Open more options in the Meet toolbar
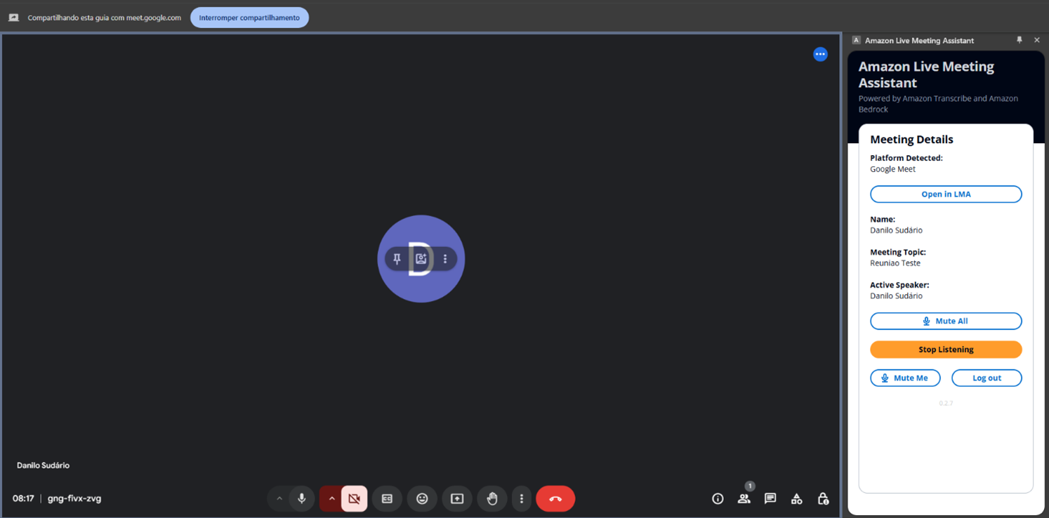 (x=521, y=498)
